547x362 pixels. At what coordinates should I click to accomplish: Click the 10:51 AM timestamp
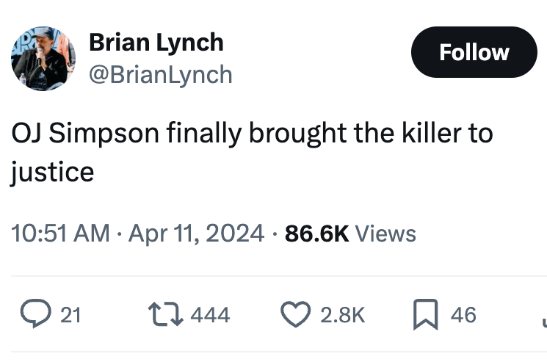60,234
